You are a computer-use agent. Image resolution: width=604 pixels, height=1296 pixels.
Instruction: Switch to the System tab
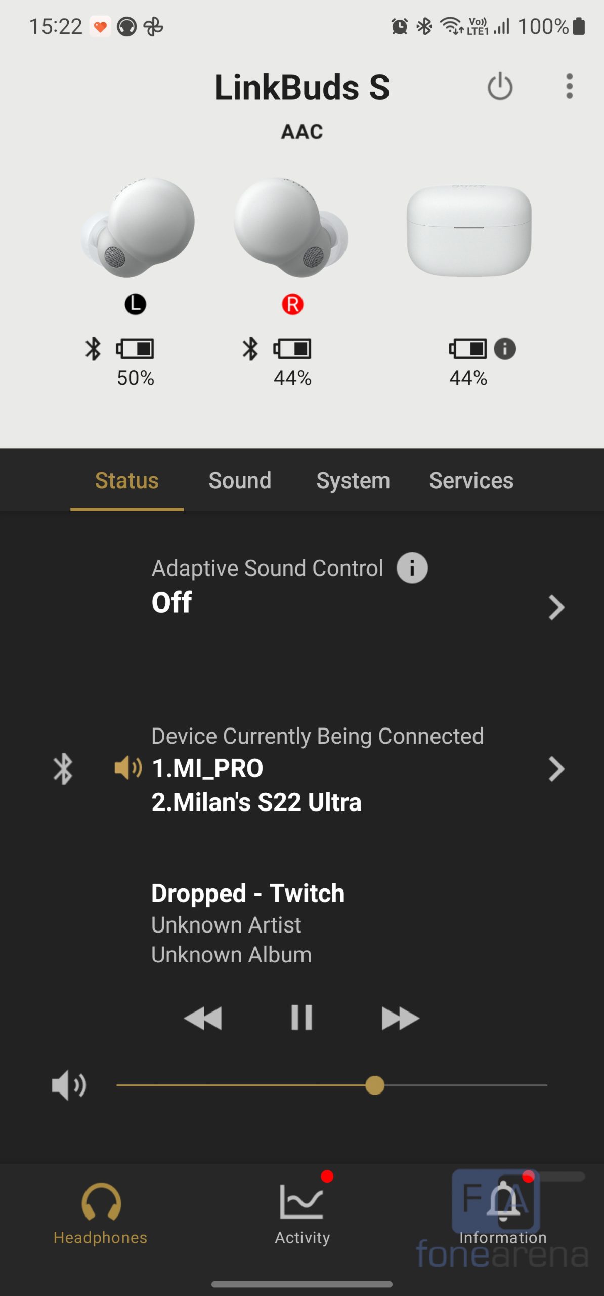pos(353,480)
